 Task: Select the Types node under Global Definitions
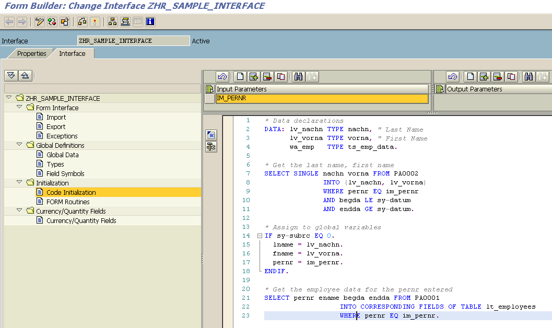(55, 165)
